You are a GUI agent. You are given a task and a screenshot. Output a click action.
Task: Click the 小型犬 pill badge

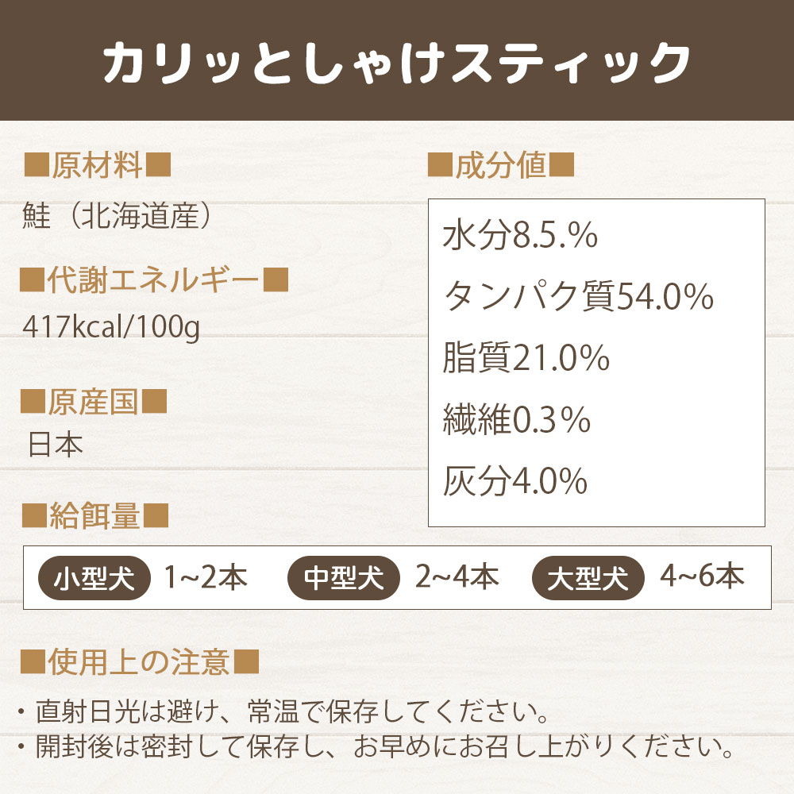tap(94, 579)
